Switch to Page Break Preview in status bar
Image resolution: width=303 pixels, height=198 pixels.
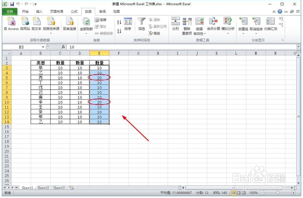coord(244,193)
